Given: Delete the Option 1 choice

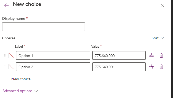Looking at the screenshot, I should tap(161, 55).
